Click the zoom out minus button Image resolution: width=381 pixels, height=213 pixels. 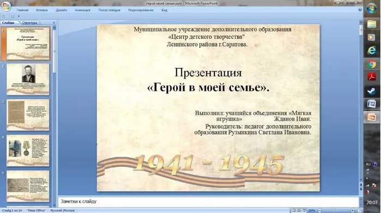(x=320, y=211)
